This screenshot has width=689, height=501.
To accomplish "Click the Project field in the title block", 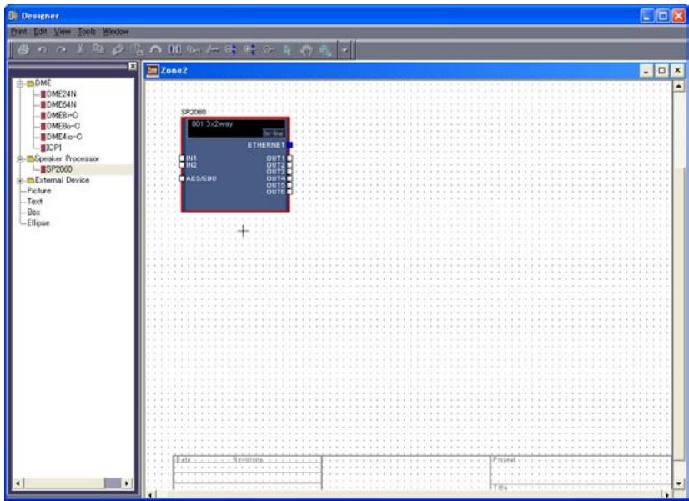I will tap(580, 469).
